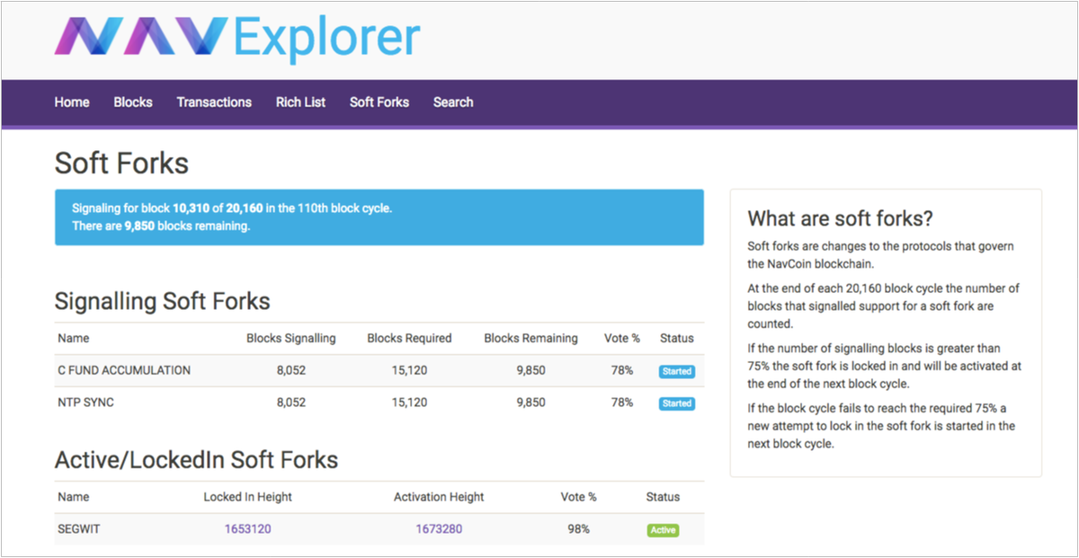Click 78% vote value in C FUND ACCUMULATION row
The image size is (1079, 558).
coord(622,370)
